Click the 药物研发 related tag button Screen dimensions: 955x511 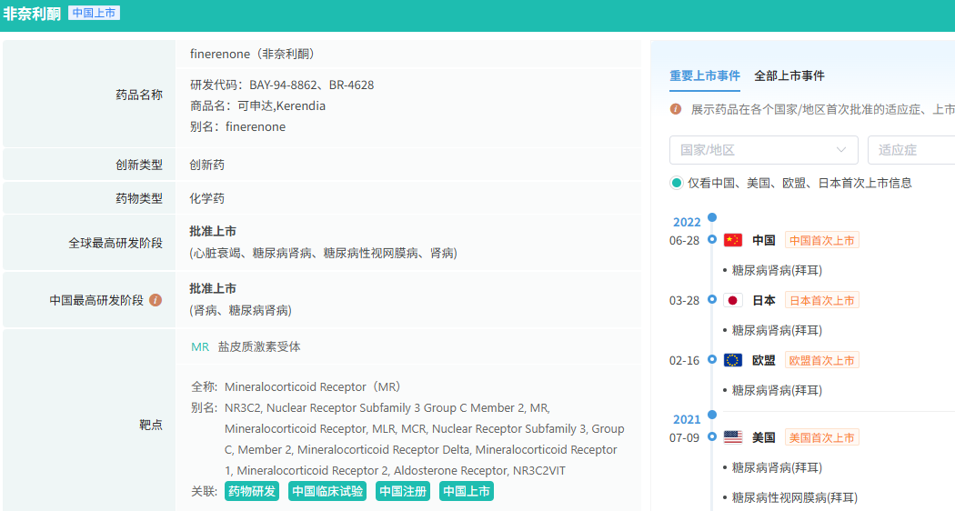pyautogui.click(x=252, y=492)
